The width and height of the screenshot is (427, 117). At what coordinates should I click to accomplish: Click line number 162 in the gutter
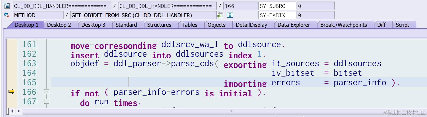pos(29,54)
